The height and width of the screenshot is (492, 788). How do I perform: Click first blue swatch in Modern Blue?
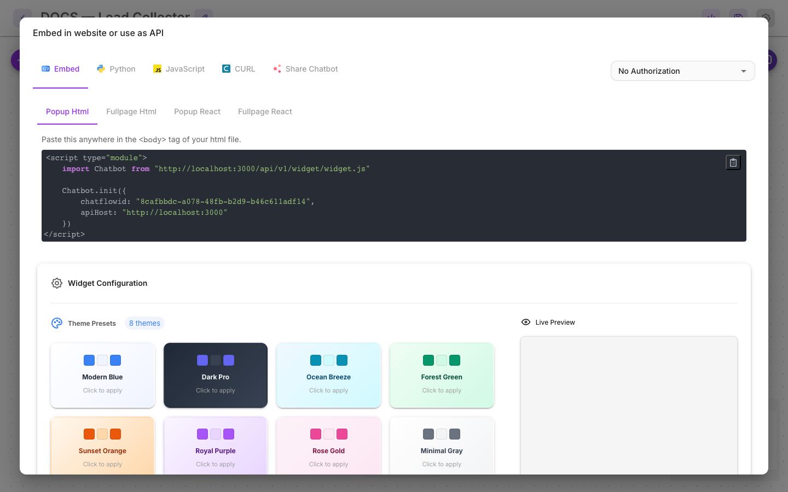click(x=89, y=360)
